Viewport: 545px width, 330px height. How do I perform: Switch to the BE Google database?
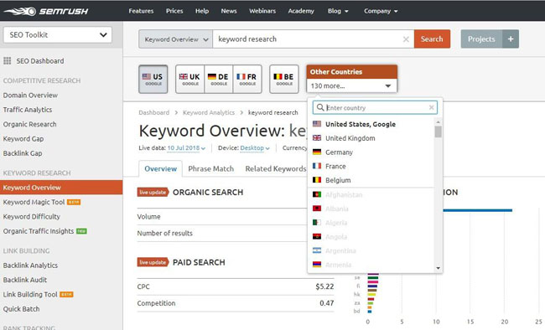pyautogui.click(x=284, y=80)
